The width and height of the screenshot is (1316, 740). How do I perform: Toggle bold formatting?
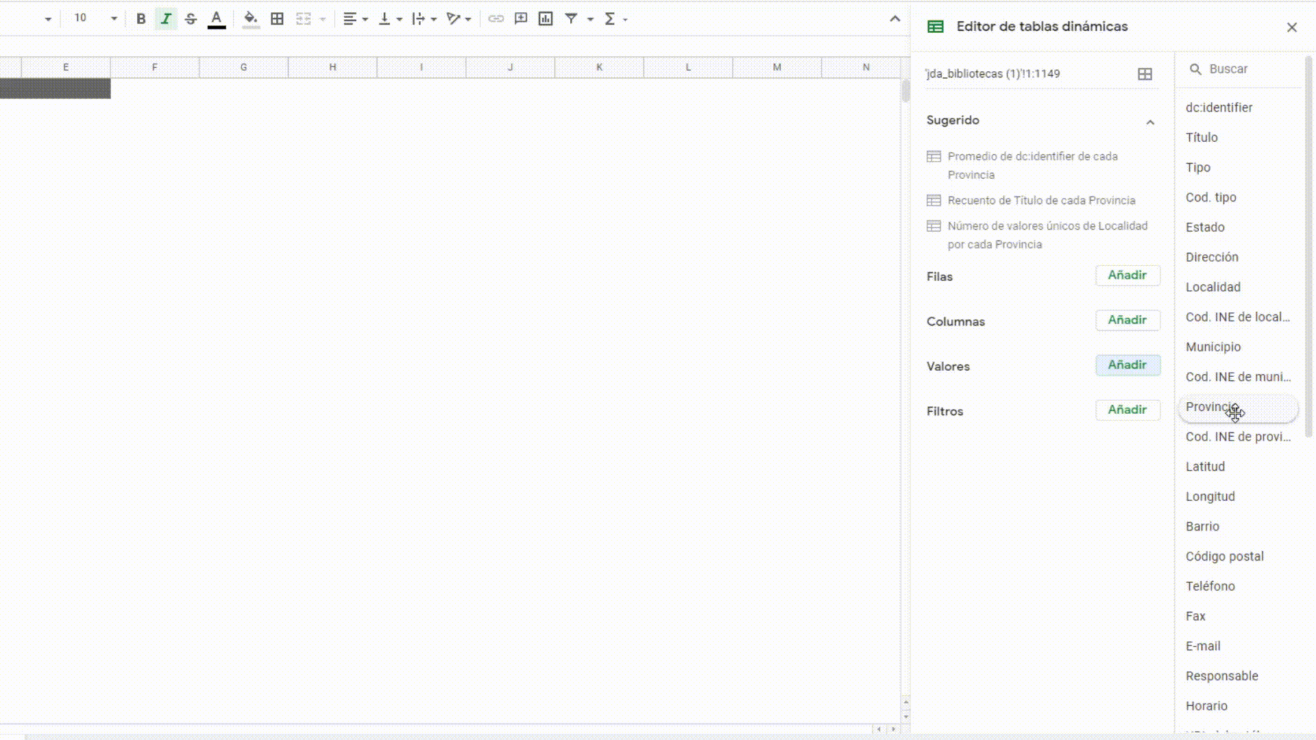(141, 19)
